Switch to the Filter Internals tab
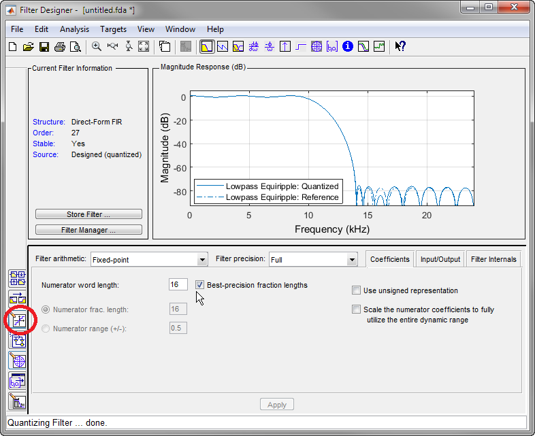The width and height of the screenshot is (535, 436). click(x=493, y=259)
